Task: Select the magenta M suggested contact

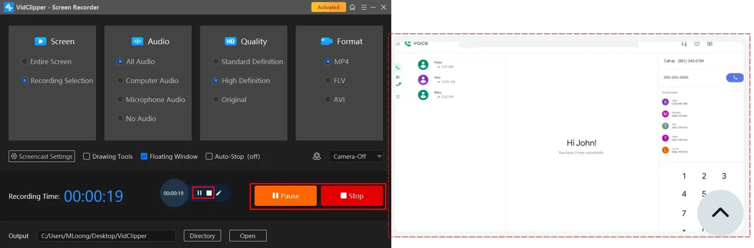Action: 665,114
